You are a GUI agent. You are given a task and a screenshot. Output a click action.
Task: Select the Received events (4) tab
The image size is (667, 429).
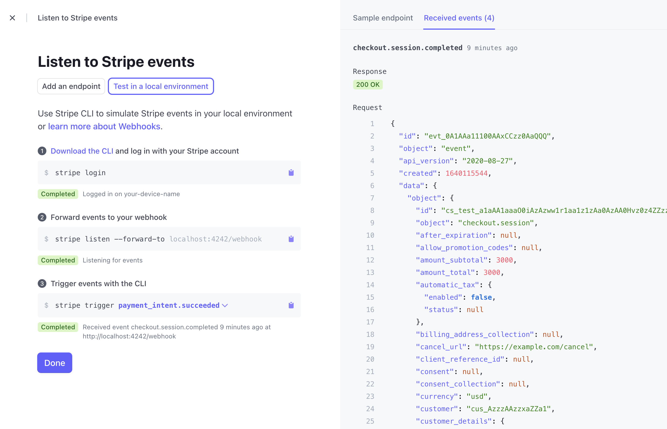tap(459, 18)
